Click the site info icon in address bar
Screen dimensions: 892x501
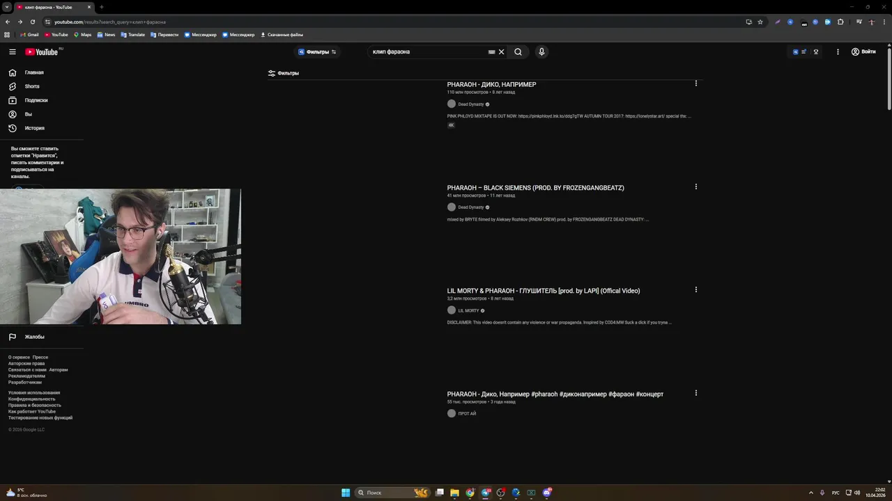pyautogui.click(x=47, y=22)
